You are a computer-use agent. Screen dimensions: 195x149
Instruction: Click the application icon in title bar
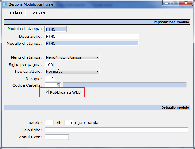pos(4,5)
